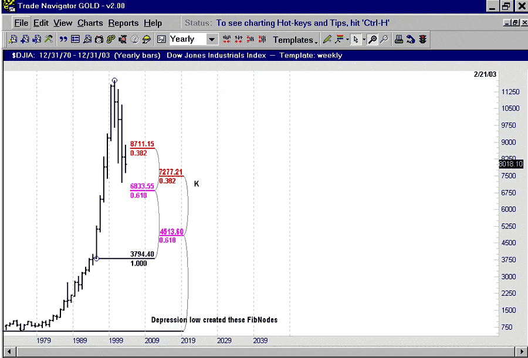Click the right arrow of horizontal scrollbar
This screenshot has width=528, height=358.
(x=522, y=352)
